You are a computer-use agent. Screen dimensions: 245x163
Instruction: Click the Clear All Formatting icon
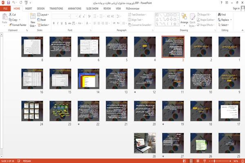point(89,16)
